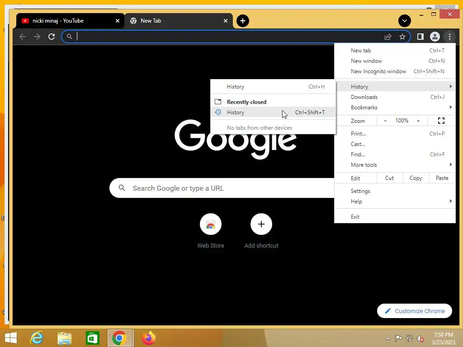This screenshot has height=347, width=463.
Task: Increase zoom with the plus button
Action: coord(418,121)
